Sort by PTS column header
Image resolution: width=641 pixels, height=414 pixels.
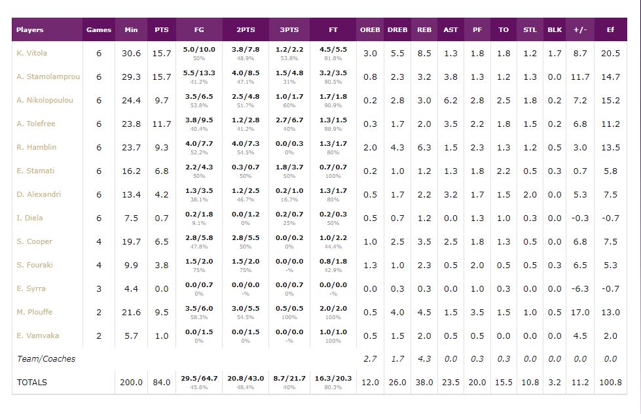pyautogui.click(x=161, y=29)
